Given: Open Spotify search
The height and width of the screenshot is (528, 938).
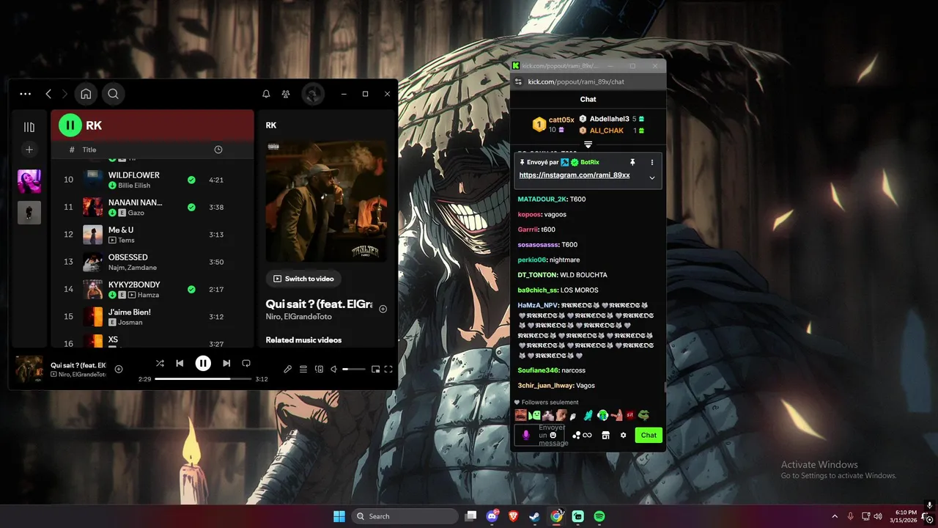Looking at the screenshot, I should [113, 94].
